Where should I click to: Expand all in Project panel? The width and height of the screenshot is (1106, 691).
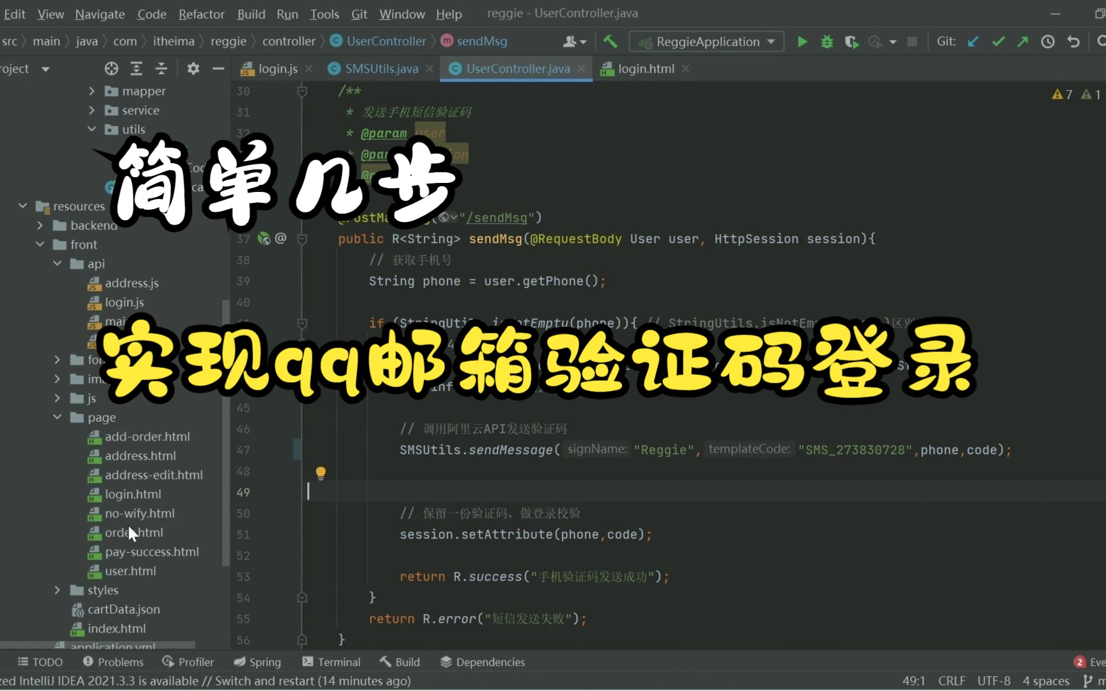click(x=136, y=68)
